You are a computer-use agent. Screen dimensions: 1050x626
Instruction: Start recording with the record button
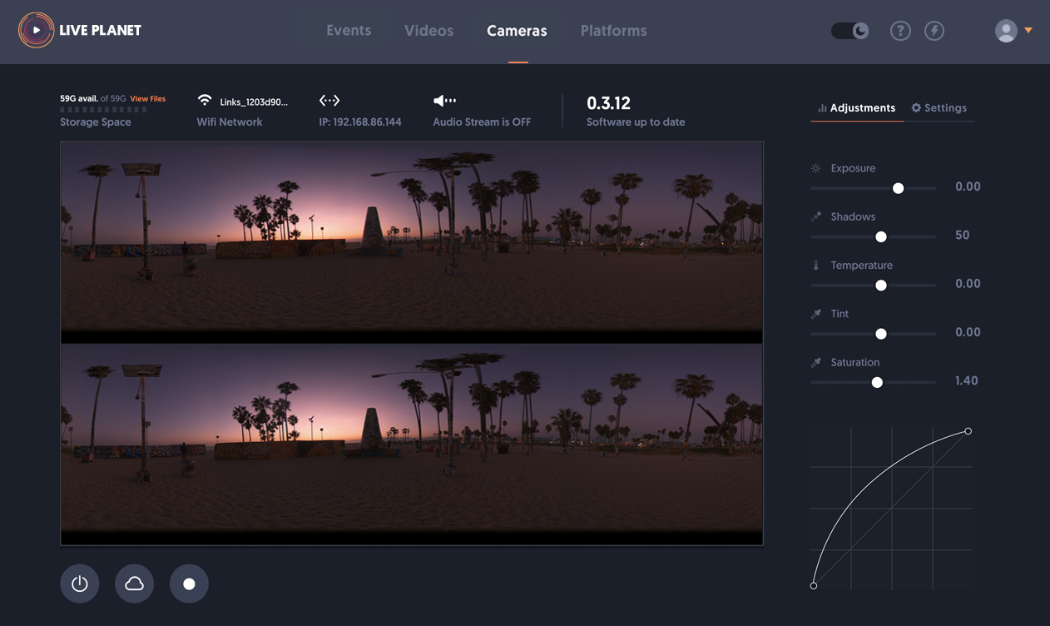[x=189, y=584]
